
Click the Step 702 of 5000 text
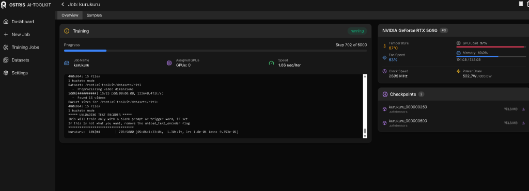coord(351,45)
